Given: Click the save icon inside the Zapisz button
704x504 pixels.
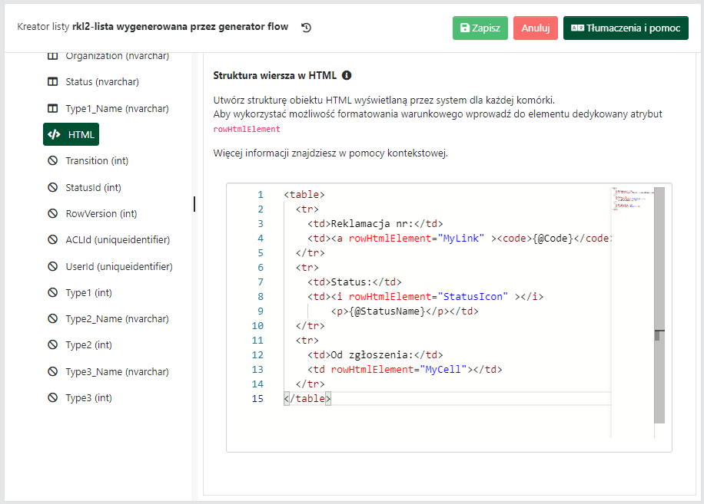Looking at the screenshot, I should [467, 27].
